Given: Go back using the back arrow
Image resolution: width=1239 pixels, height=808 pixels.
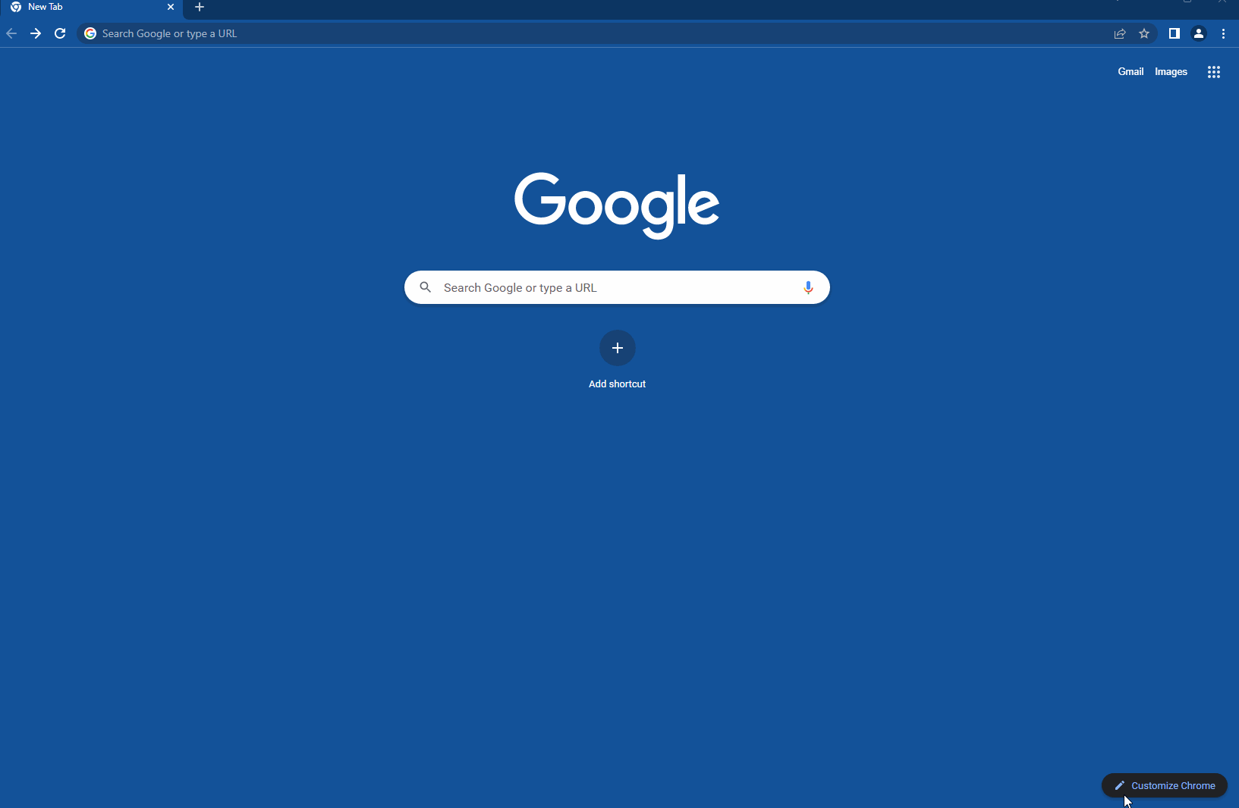Looking at the screenshot, I should point(11,33).
